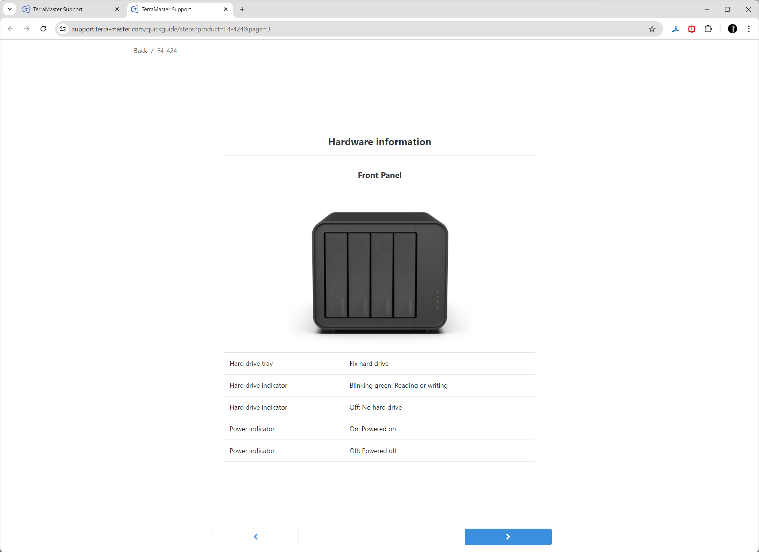The width and height of the screenshot is (759, 552).
Task: Click the blue extension icon in the toolbar
Action: 675,29
